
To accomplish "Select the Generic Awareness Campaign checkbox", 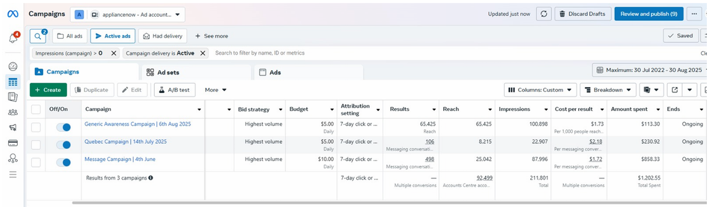I will 36,127.
